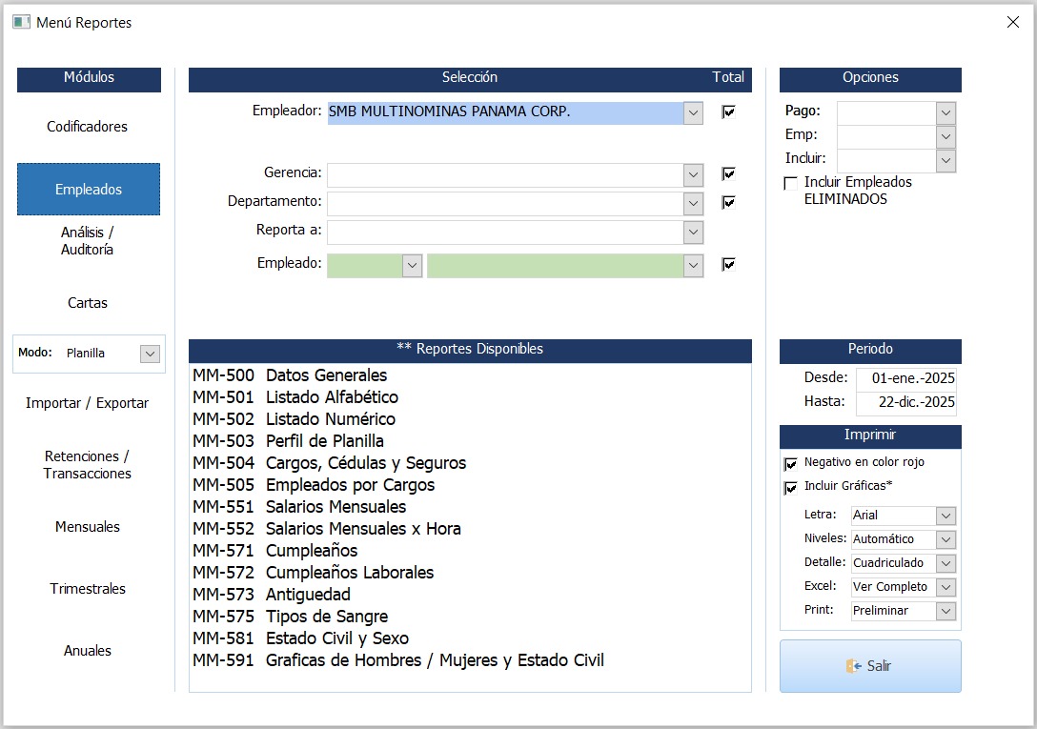The width and height of the screenshot is (1037, 729).
Task: Choose the MM-573 Antigüedad report
Action: [272, 595]
